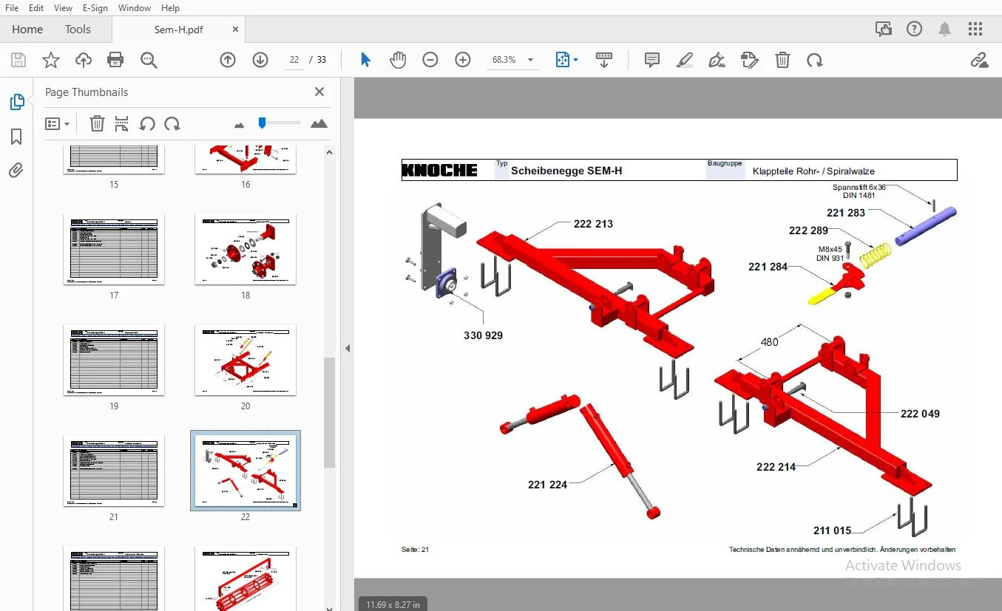Activate the hand pan tool
Screen dimensions: 1002x611
(398, 60)
